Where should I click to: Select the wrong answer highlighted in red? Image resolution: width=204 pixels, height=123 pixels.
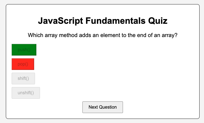[x=23, y=64]
